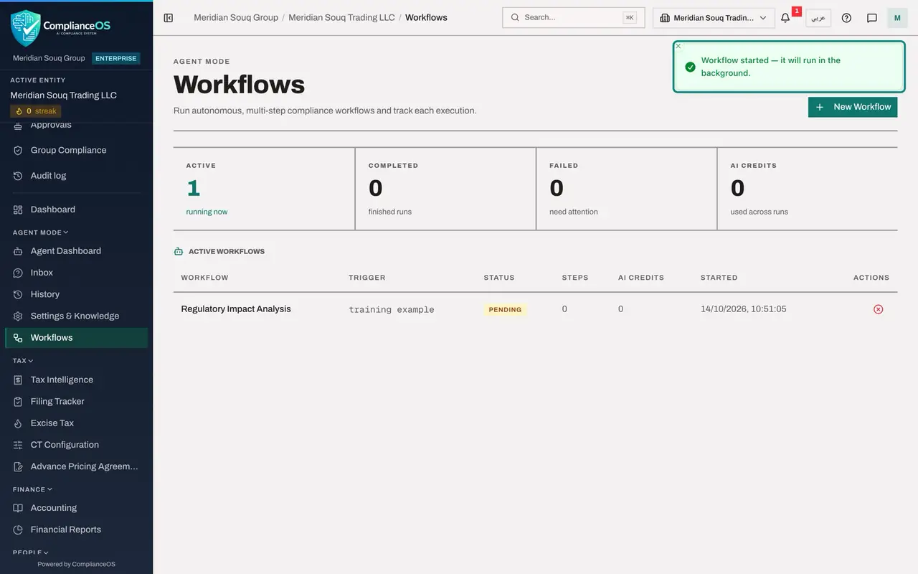The width and height of the screenshot is (918, 574).
Task: Open Workflows in the sidebar
Action: (77, 338)
